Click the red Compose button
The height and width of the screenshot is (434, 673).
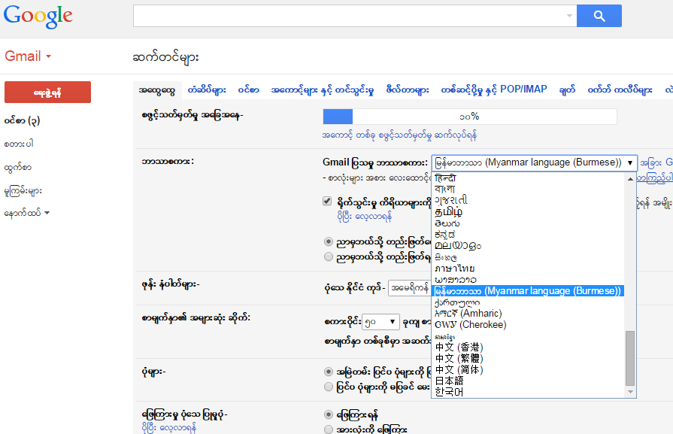click(x=47, y=92)
